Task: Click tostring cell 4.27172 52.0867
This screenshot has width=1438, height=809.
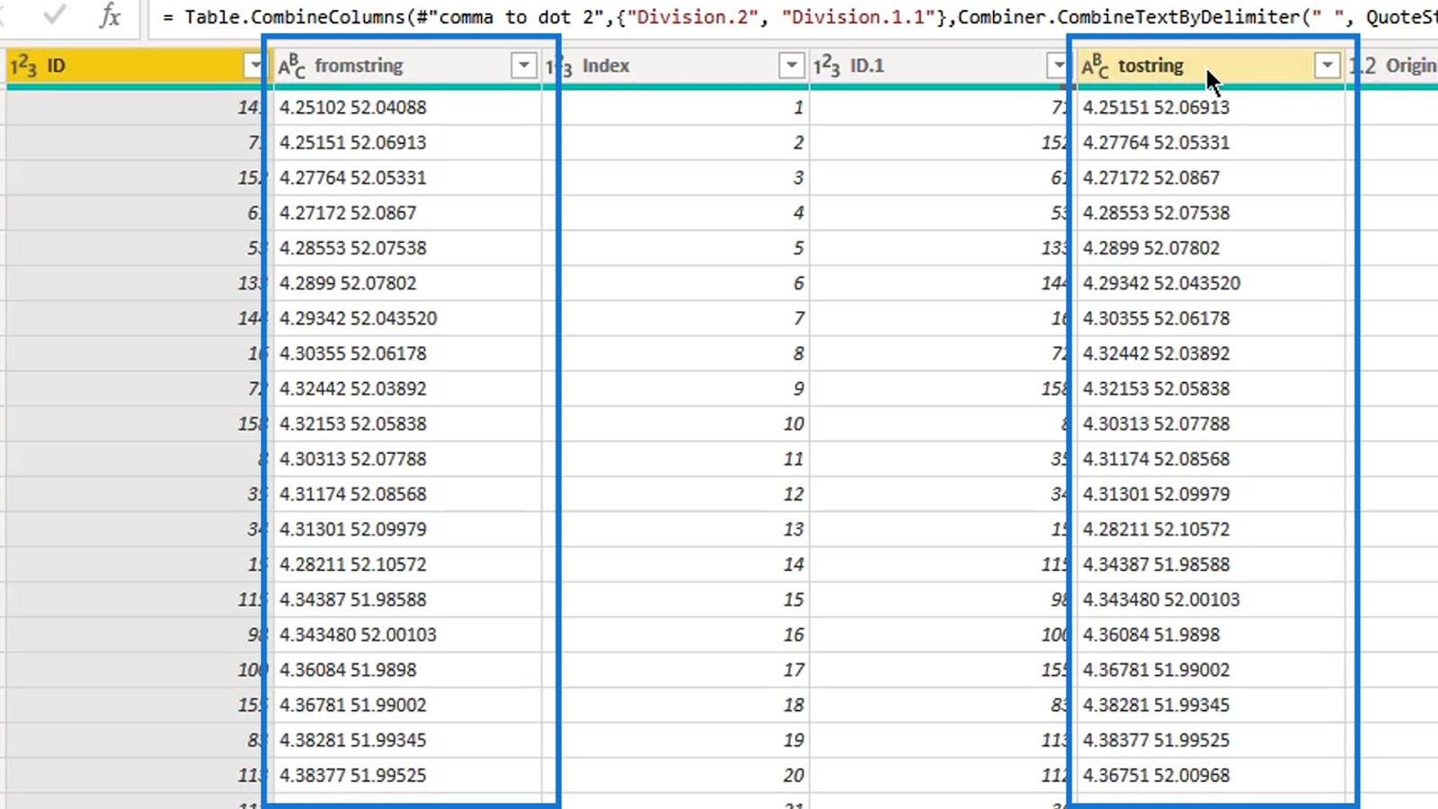Action: click(1210, 178)
